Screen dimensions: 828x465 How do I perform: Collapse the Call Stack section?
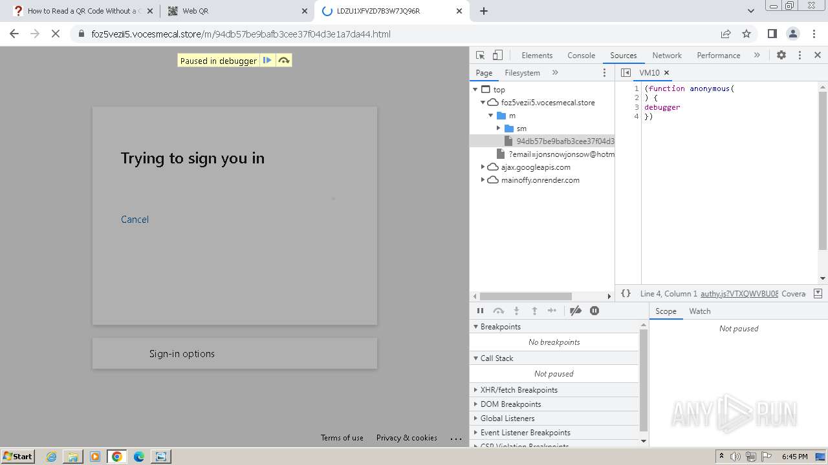pos(554,358)
